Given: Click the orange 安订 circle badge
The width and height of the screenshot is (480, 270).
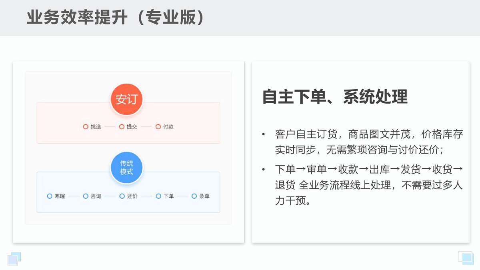Looking at the screenshot, I should tap(126, 99).
